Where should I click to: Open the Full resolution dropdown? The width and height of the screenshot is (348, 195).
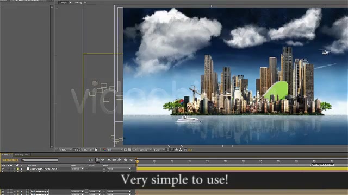115,149
